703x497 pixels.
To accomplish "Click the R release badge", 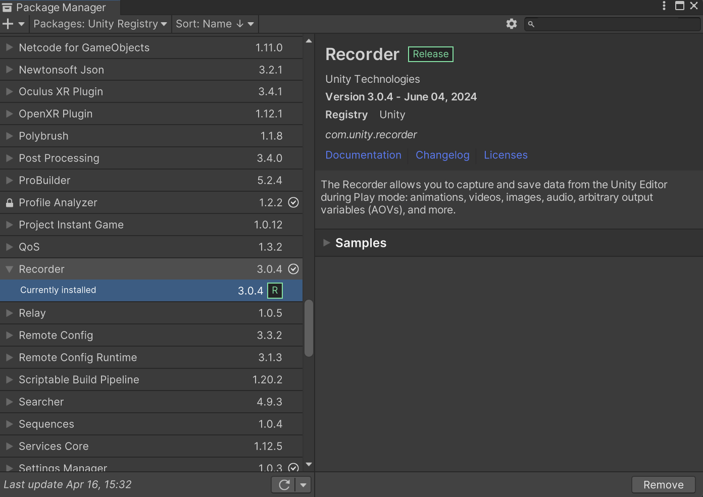I will coord(275,291).
